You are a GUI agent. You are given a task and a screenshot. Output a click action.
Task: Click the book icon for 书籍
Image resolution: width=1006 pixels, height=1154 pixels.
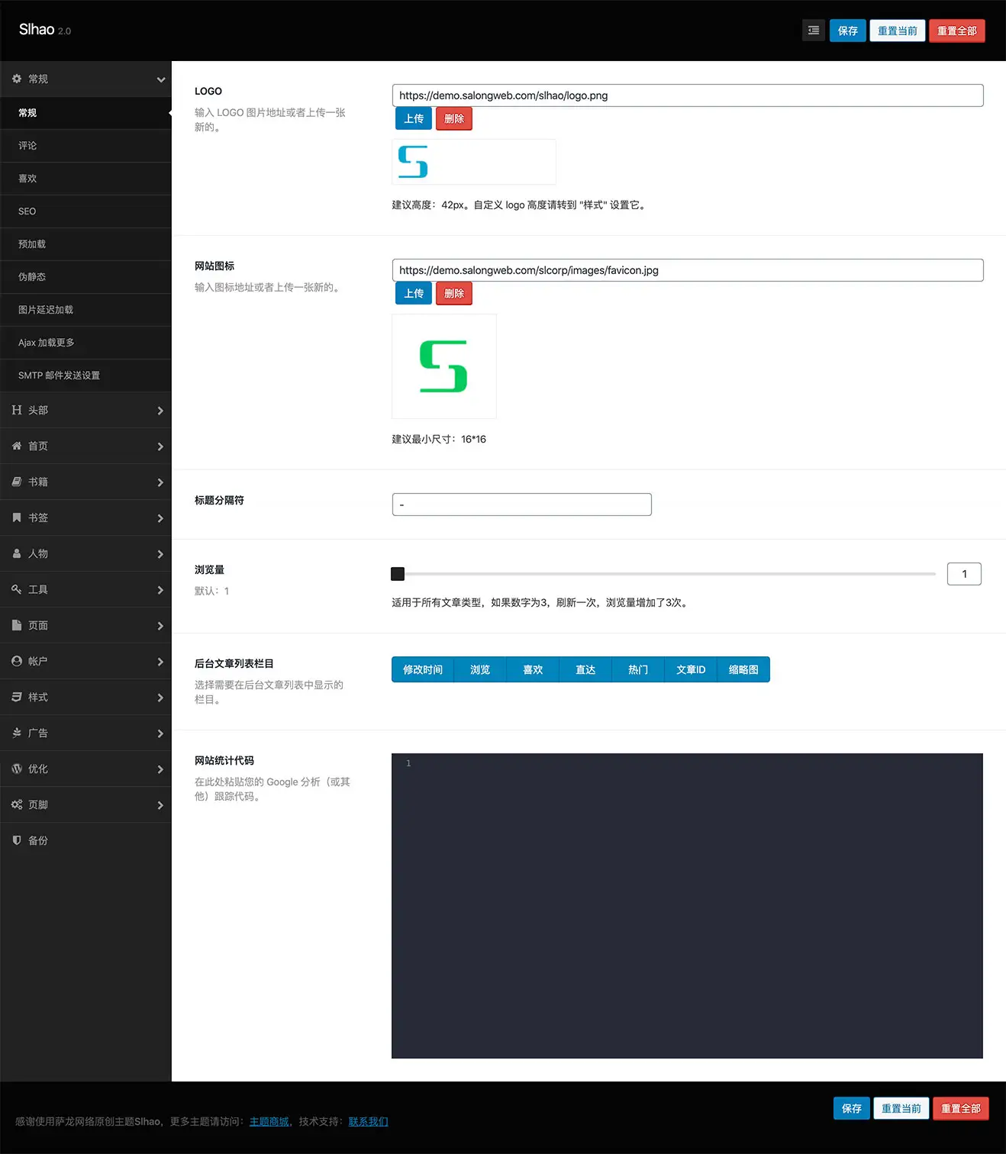tap(17, 482)
